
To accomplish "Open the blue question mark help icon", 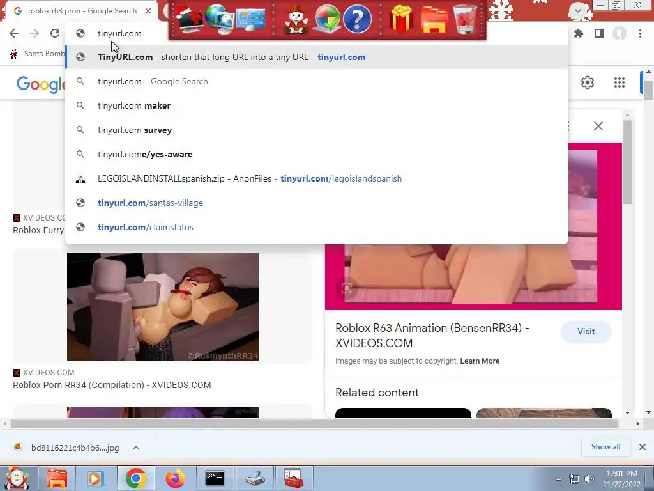I will tap(357, 19).
